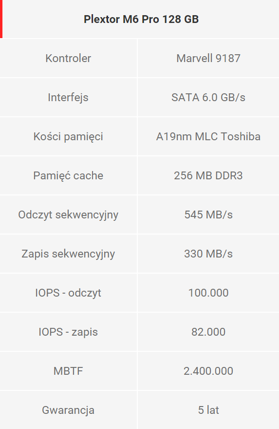Click the 5 lat warranty value
Image resolution: width=279 pixels, height=429 pixels.
point(208,410)
